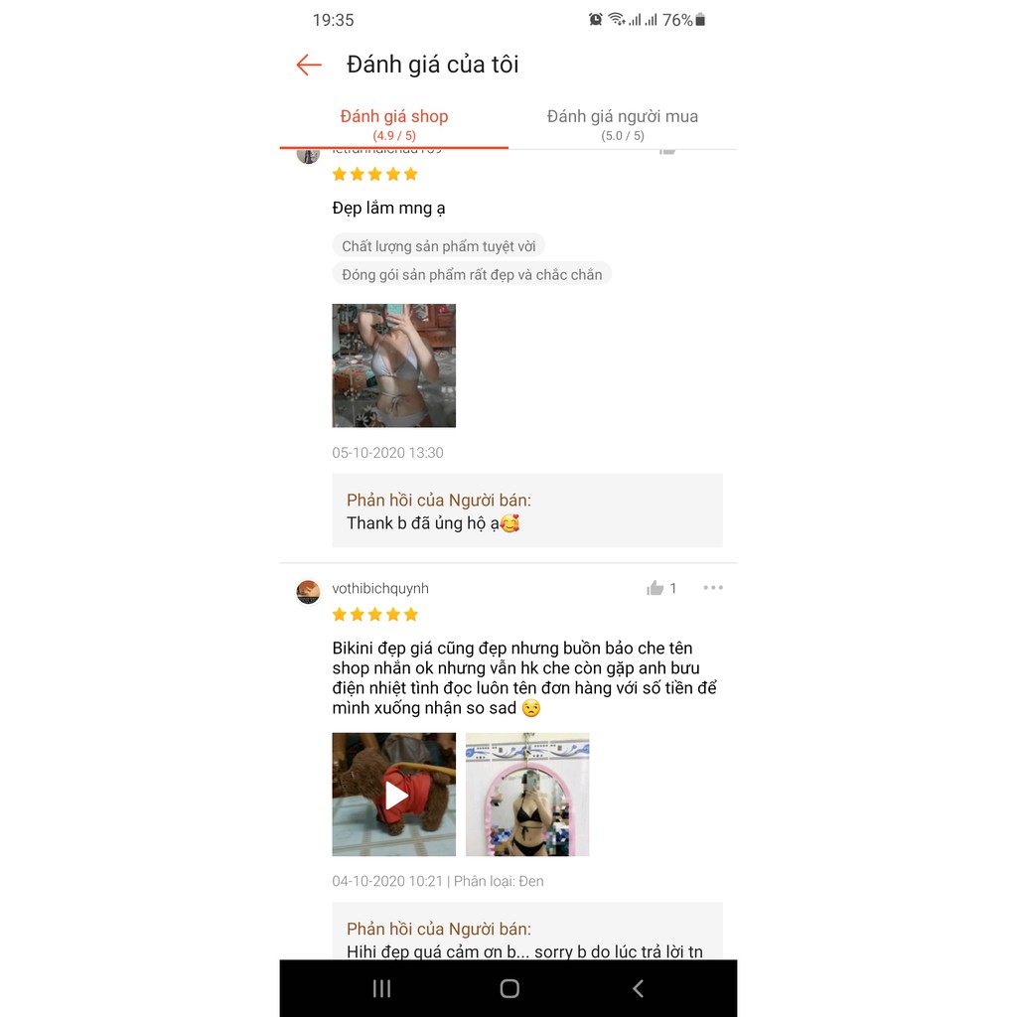Tap Android back navigation chevron
The image size is (1017, 1017).
638,988
